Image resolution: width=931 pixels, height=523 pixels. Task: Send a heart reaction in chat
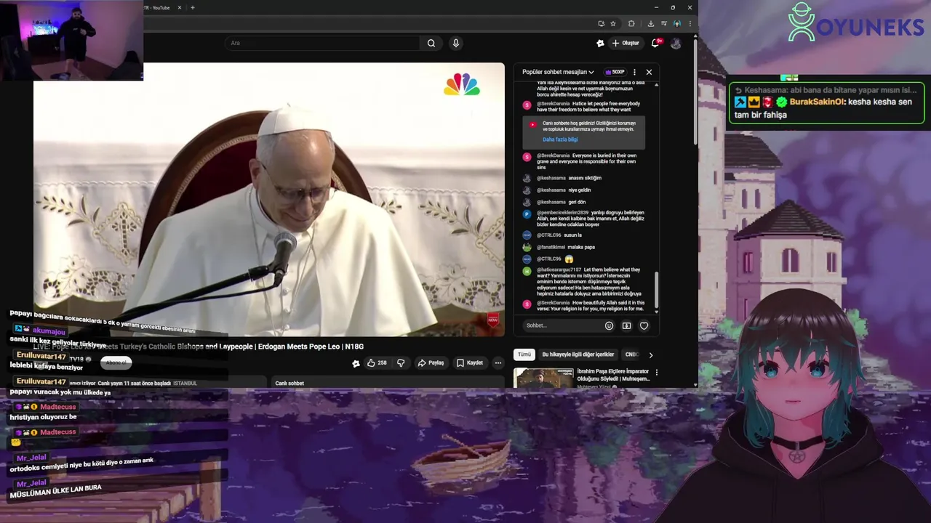pos(644,325)
